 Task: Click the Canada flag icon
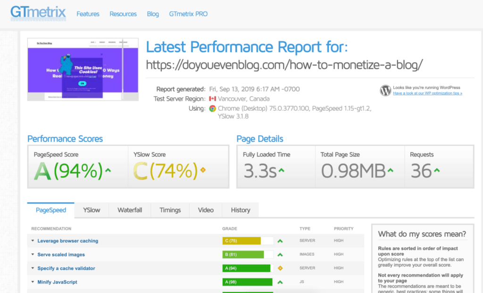point(213,99)
